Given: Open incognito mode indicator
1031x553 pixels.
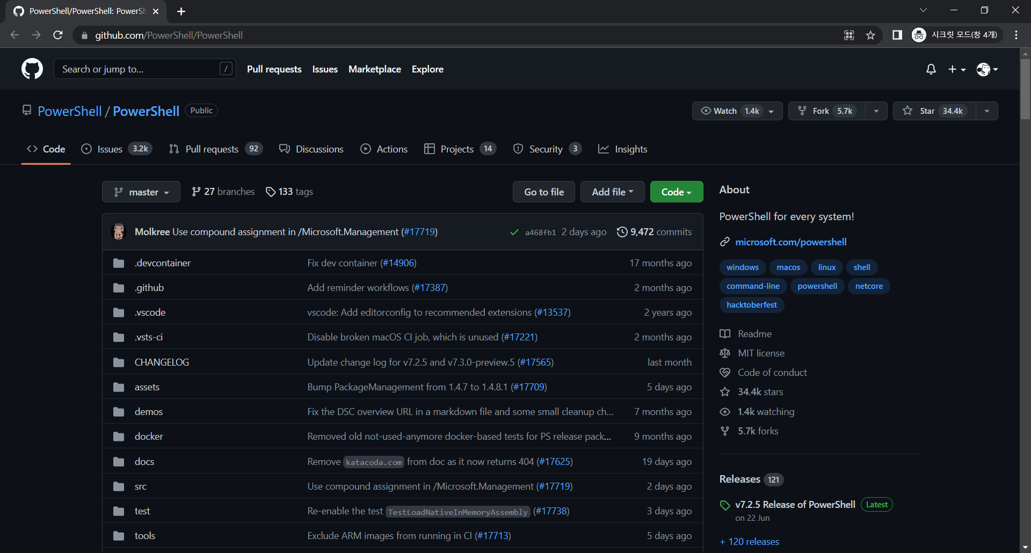Looking at the screenshot, I should click(x=956, y=35).
